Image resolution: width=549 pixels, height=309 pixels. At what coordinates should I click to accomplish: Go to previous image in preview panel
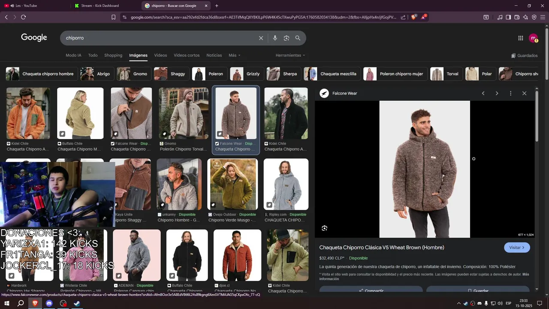coord(483,93)
